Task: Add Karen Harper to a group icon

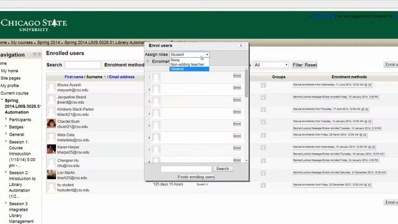Action: coord(263,147)
